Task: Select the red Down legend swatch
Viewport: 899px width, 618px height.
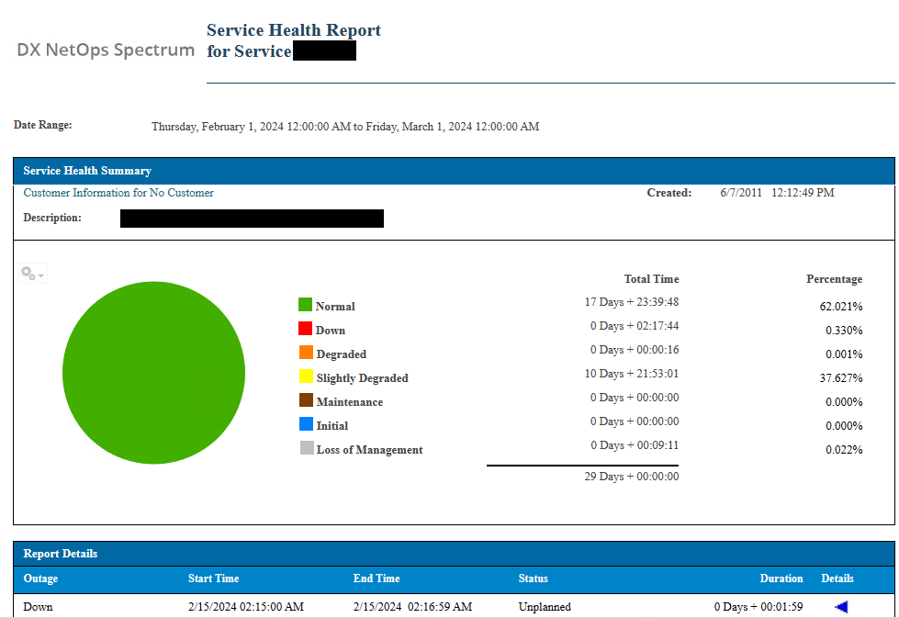Action: [305, 329]
